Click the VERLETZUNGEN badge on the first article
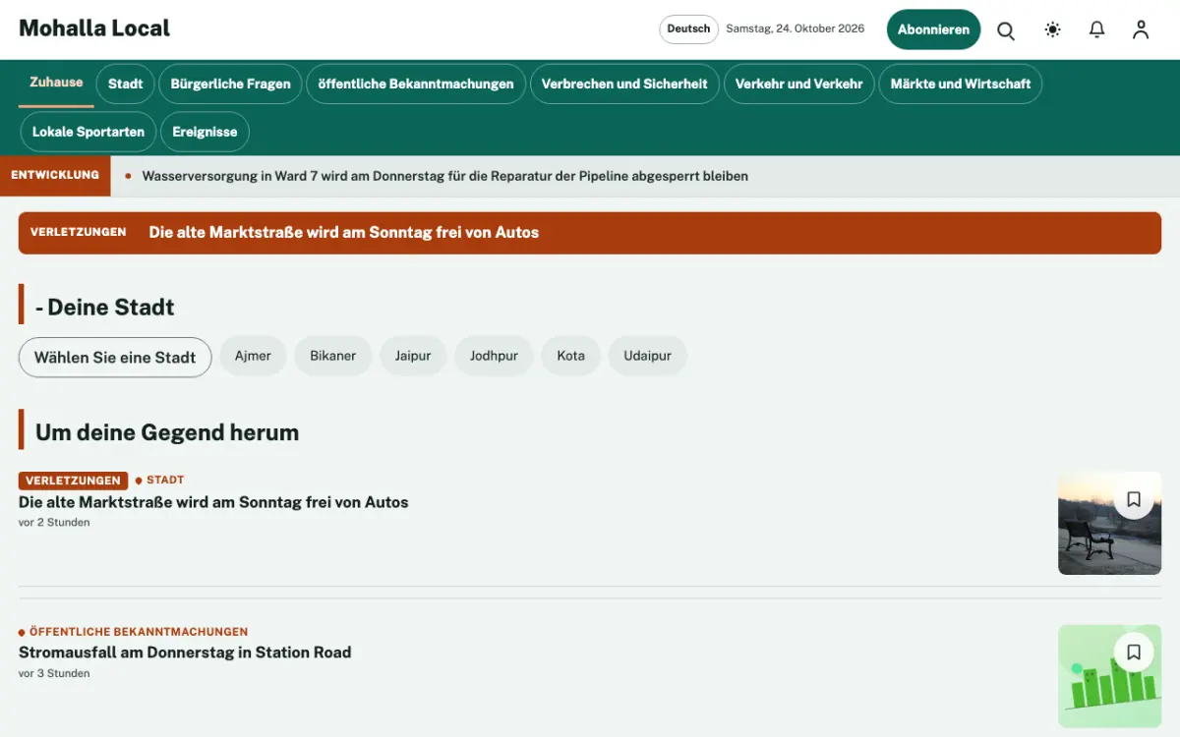This screenshot has height=737, width=1180. pos(73,481)
